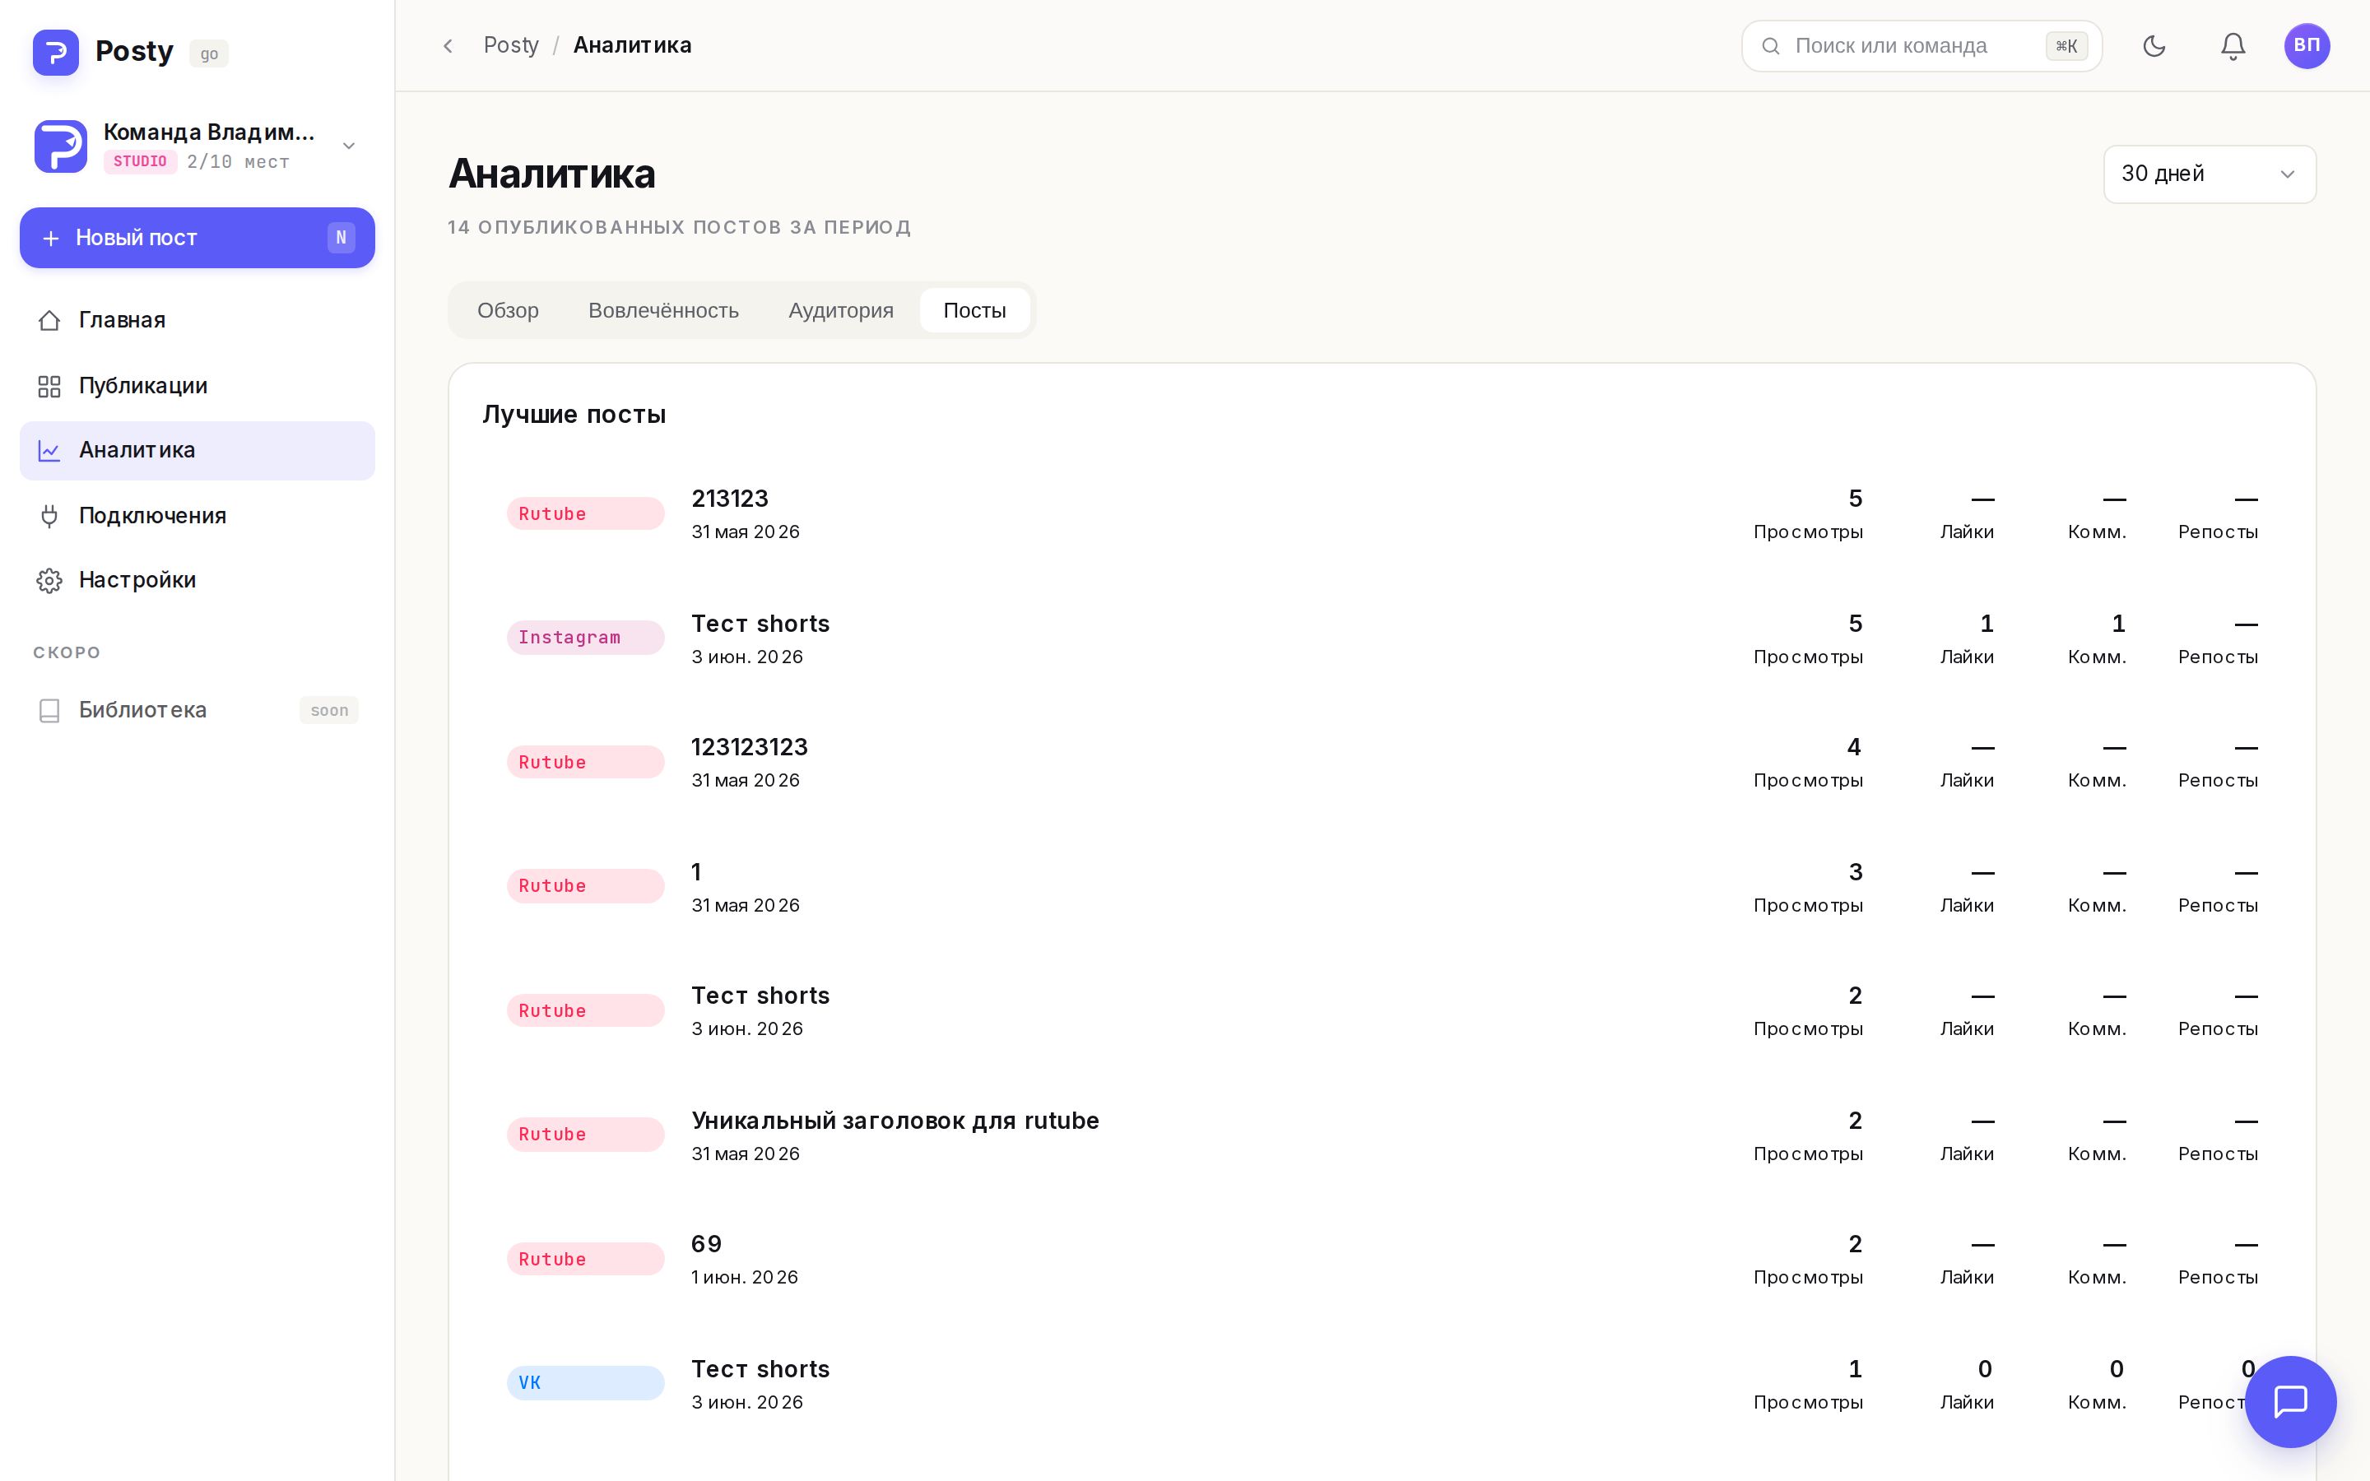2370x1481 pixels.
Task: Click the gear icon beside Настройки
Action: (49, 580)
